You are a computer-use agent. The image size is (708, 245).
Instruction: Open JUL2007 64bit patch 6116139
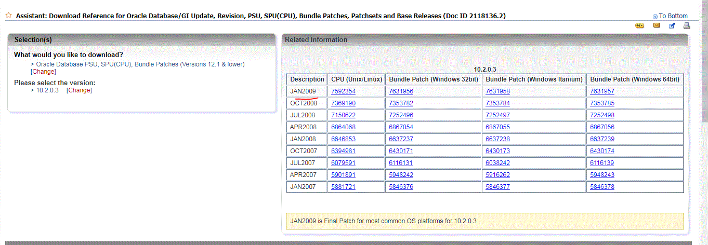(x=602, y=163)
